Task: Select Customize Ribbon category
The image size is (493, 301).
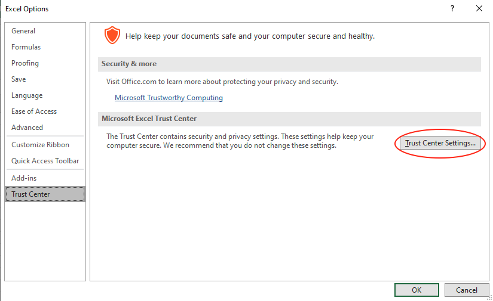Action: pos(40,145)
